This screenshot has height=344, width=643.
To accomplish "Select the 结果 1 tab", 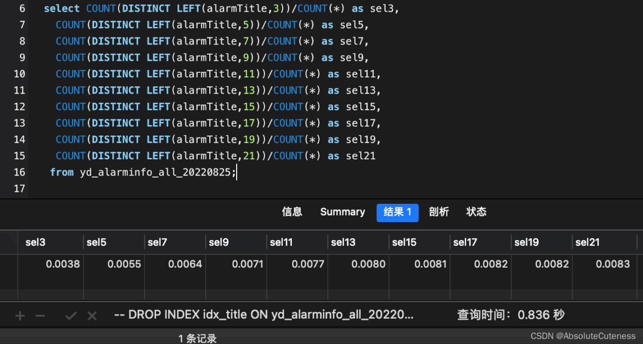I will click(397, 212).
